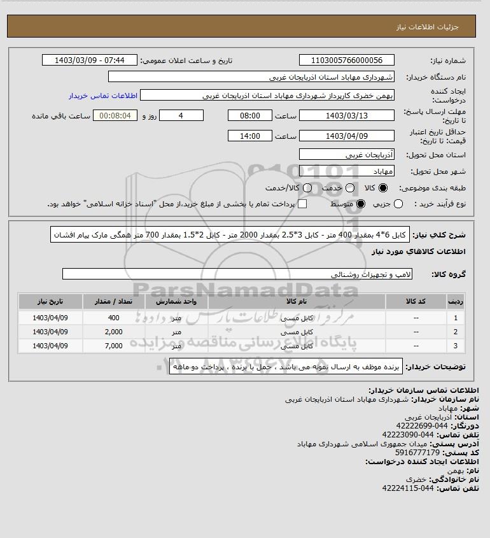Click the requester phone 42224115-044
Screen dimensions: 490x538
[408, 488]
